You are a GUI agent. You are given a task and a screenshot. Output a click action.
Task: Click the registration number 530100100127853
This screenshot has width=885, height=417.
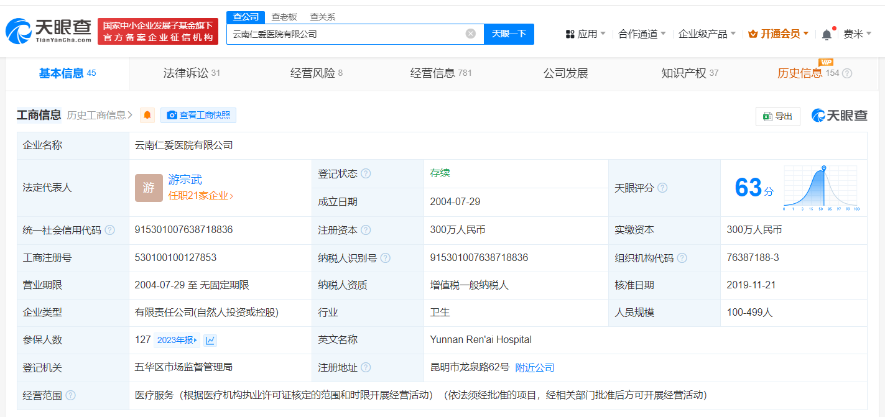click(175, 258)
